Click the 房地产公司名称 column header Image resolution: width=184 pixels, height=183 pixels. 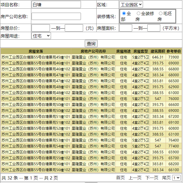click(93, 51)
